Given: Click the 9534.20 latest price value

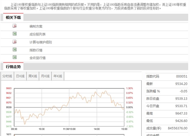Looking at the screenshot, I should coord(181,84).
